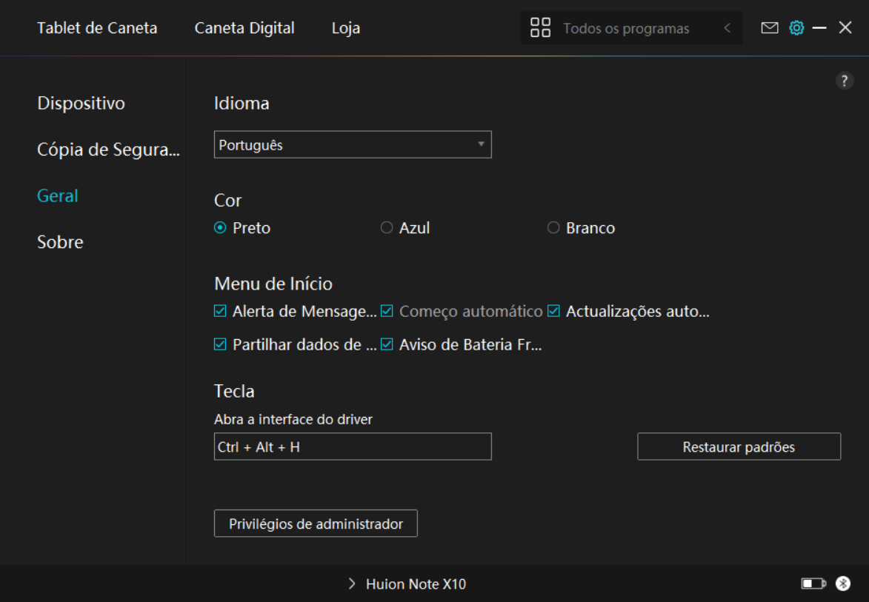Screen dimensions: 869x602
Task: Click the Ctrl + Alt + H shortcut field
Action: (353, 447)
